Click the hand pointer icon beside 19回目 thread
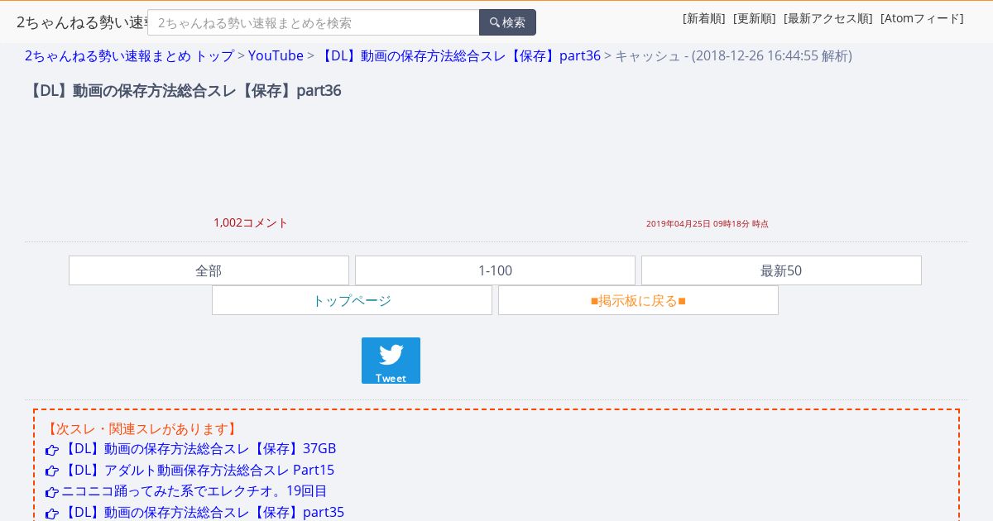This screenshot has height=521, width=993. coord(52,492)
